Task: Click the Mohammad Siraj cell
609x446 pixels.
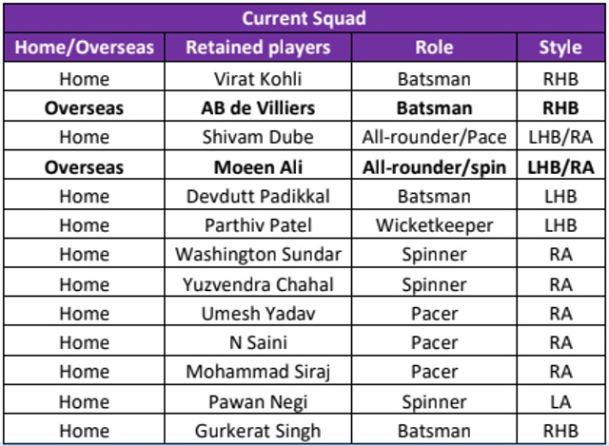Action: [258, 370]
